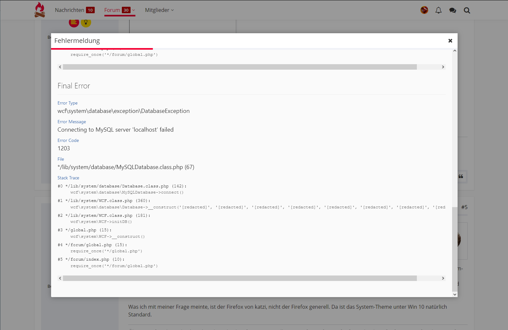Open the conversations chat bubbles icon
508x330 pixels.
click(453, 10)
